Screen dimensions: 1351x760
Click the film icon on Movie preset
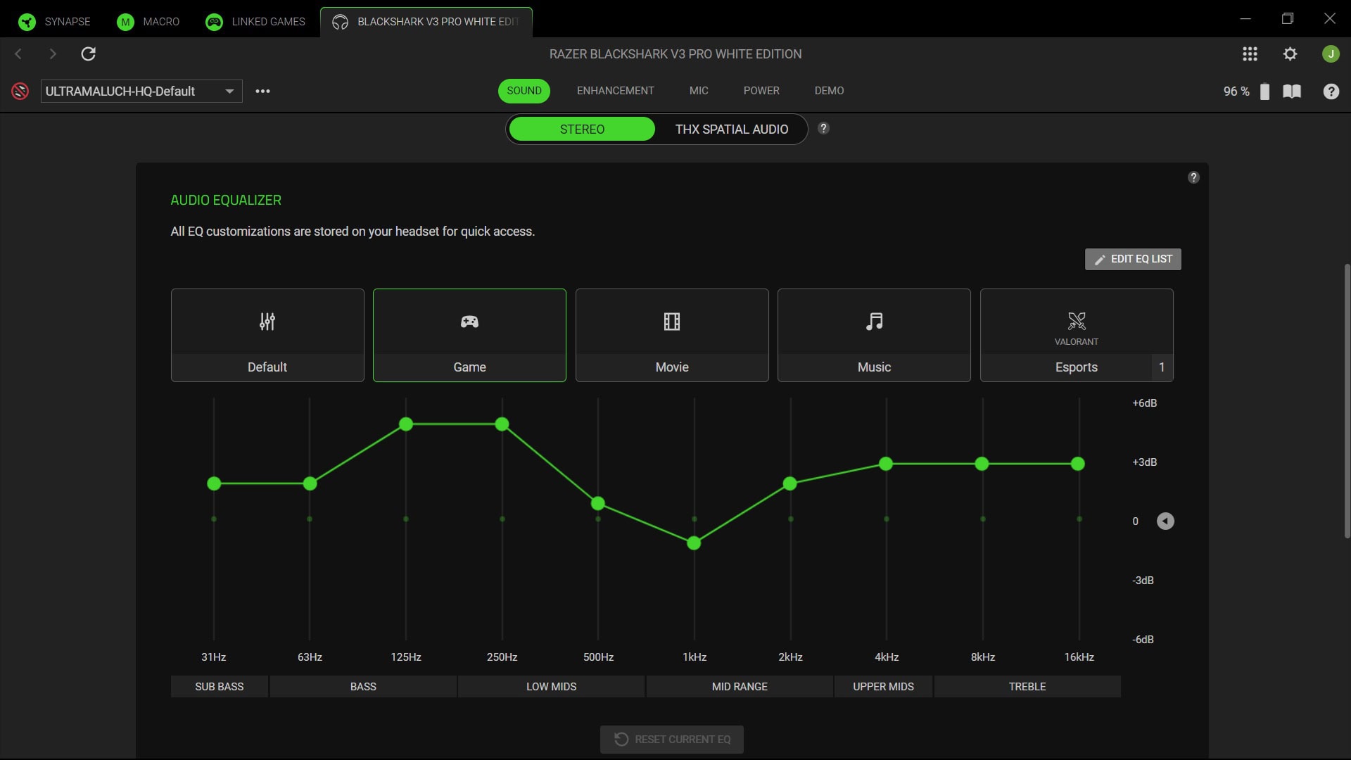(672, 322)
